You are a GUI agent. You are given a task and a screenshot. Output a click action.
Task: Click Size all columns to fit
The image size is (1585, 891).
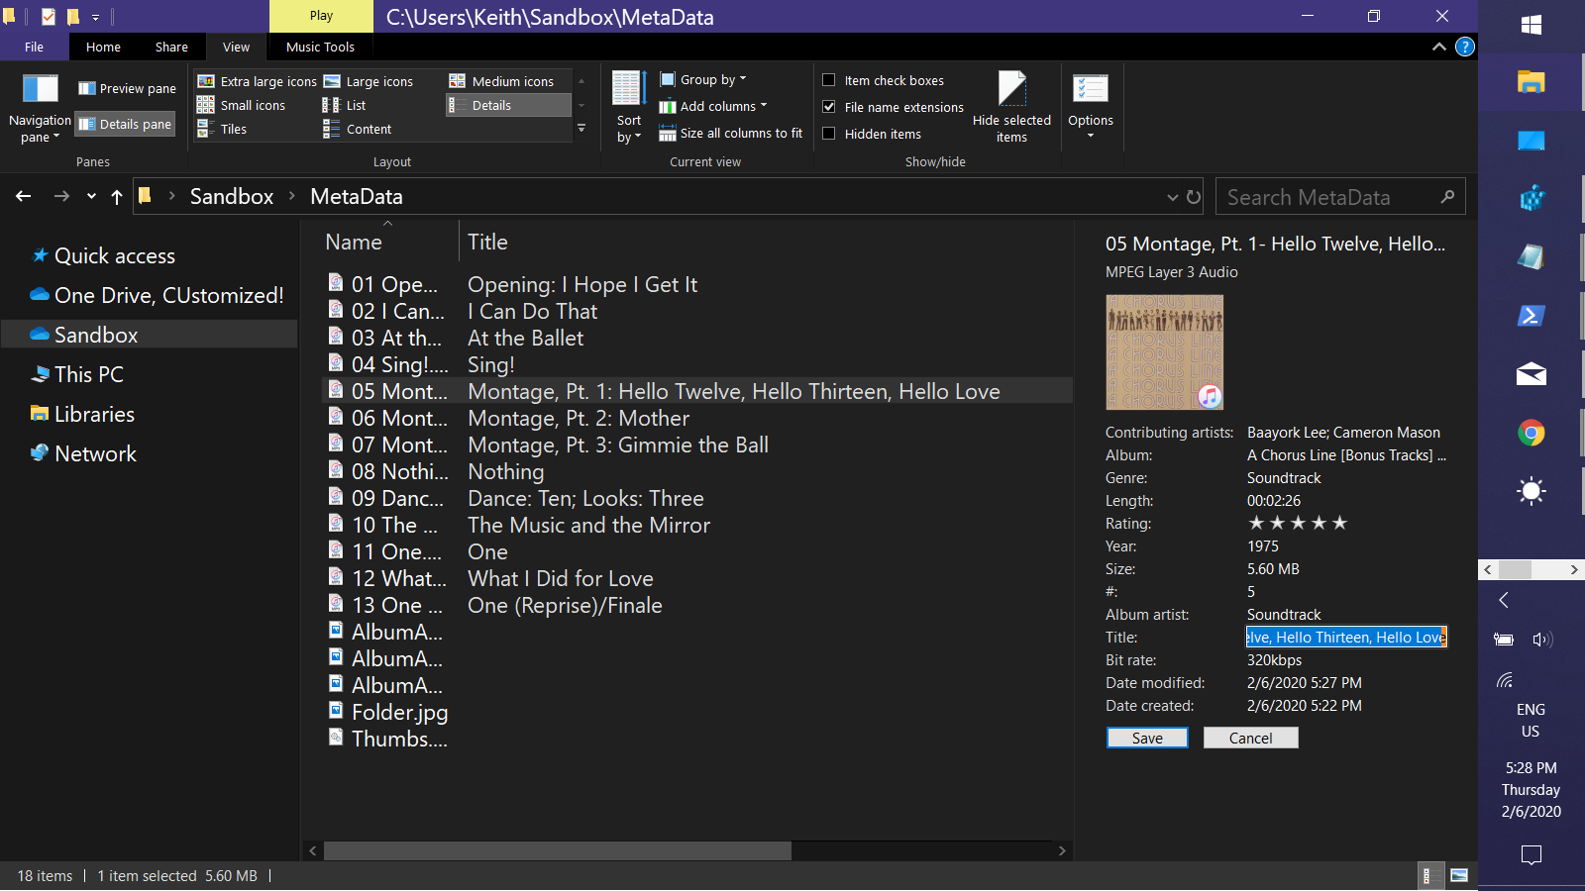(731, 133)
